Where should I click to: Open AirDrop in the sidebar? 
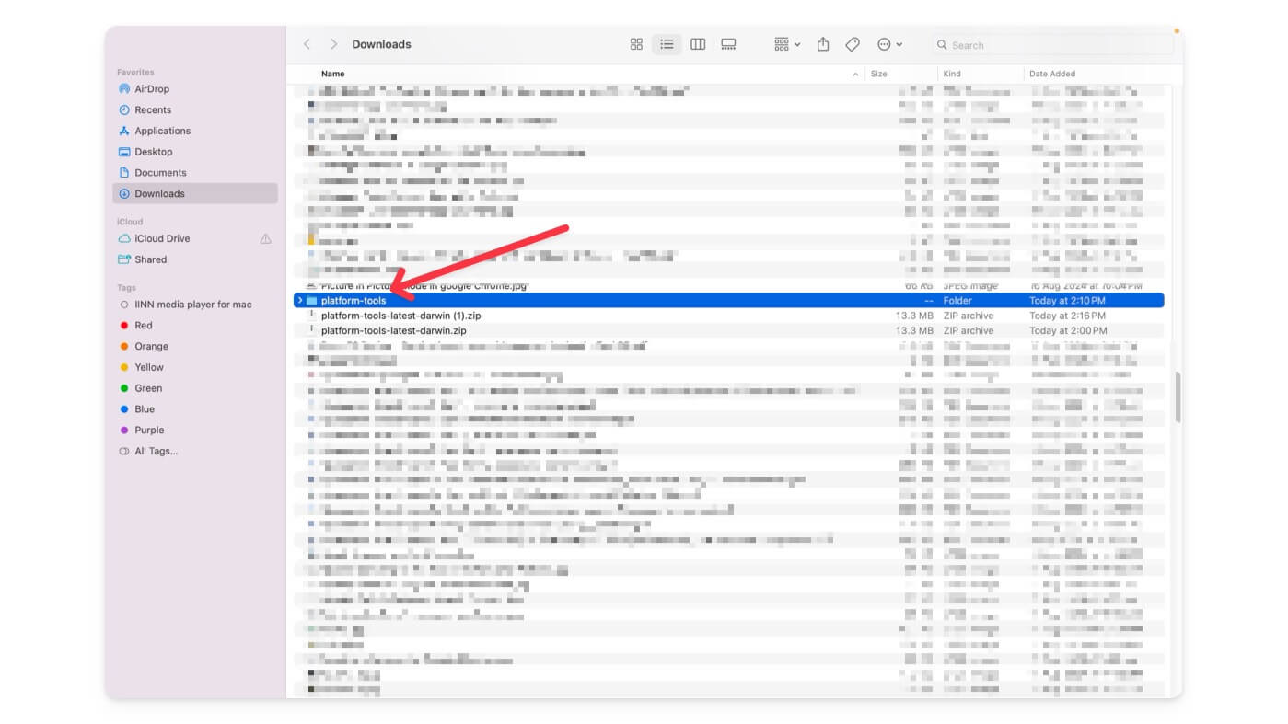point(195,89)
